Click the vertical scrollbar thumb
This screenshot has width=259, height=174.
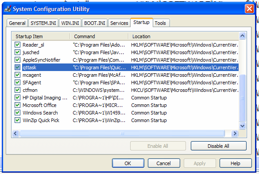coord(242,98)
